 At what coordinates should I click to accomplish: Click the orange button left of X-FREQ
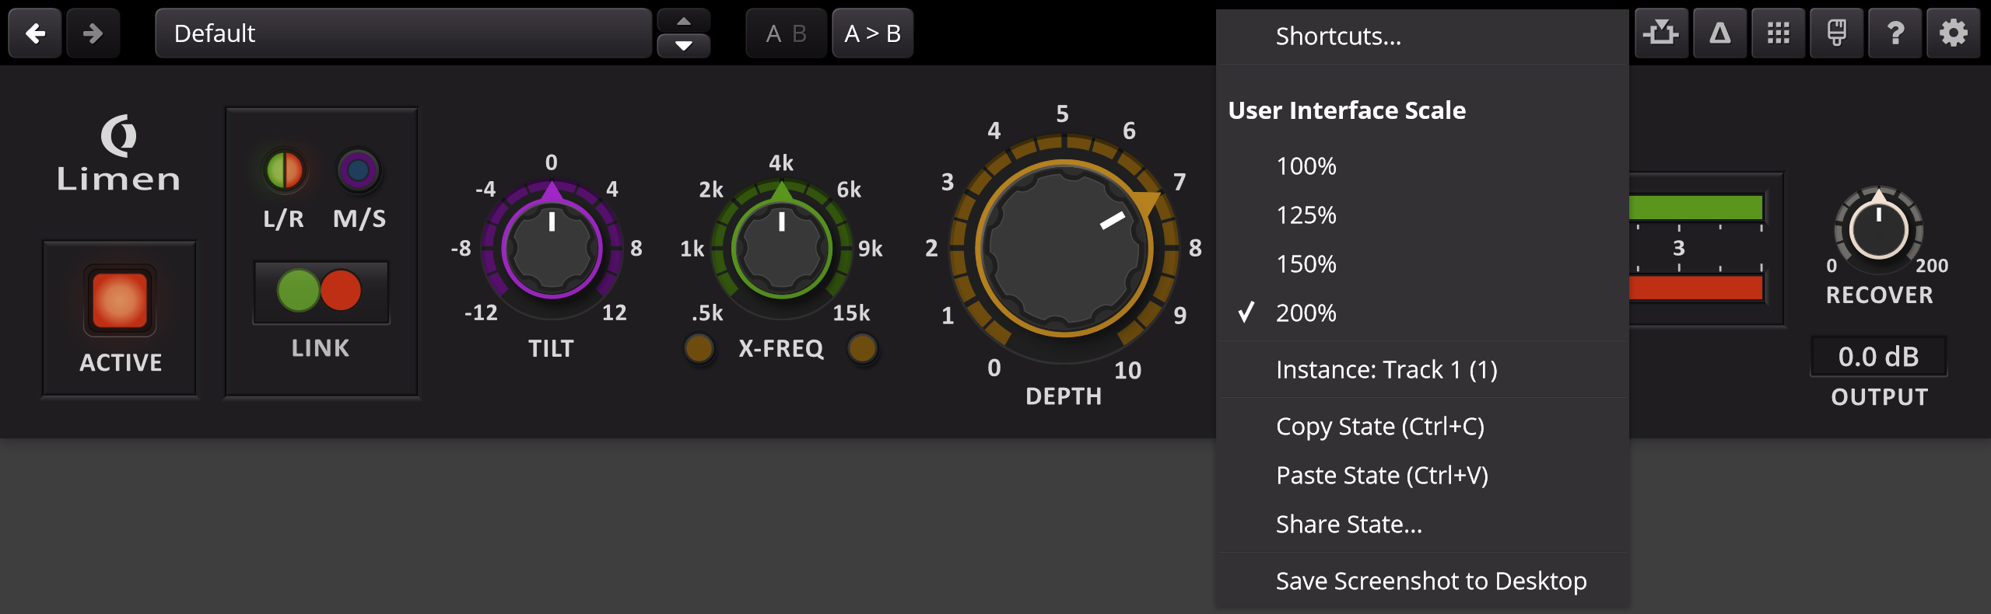pos(699,349)
